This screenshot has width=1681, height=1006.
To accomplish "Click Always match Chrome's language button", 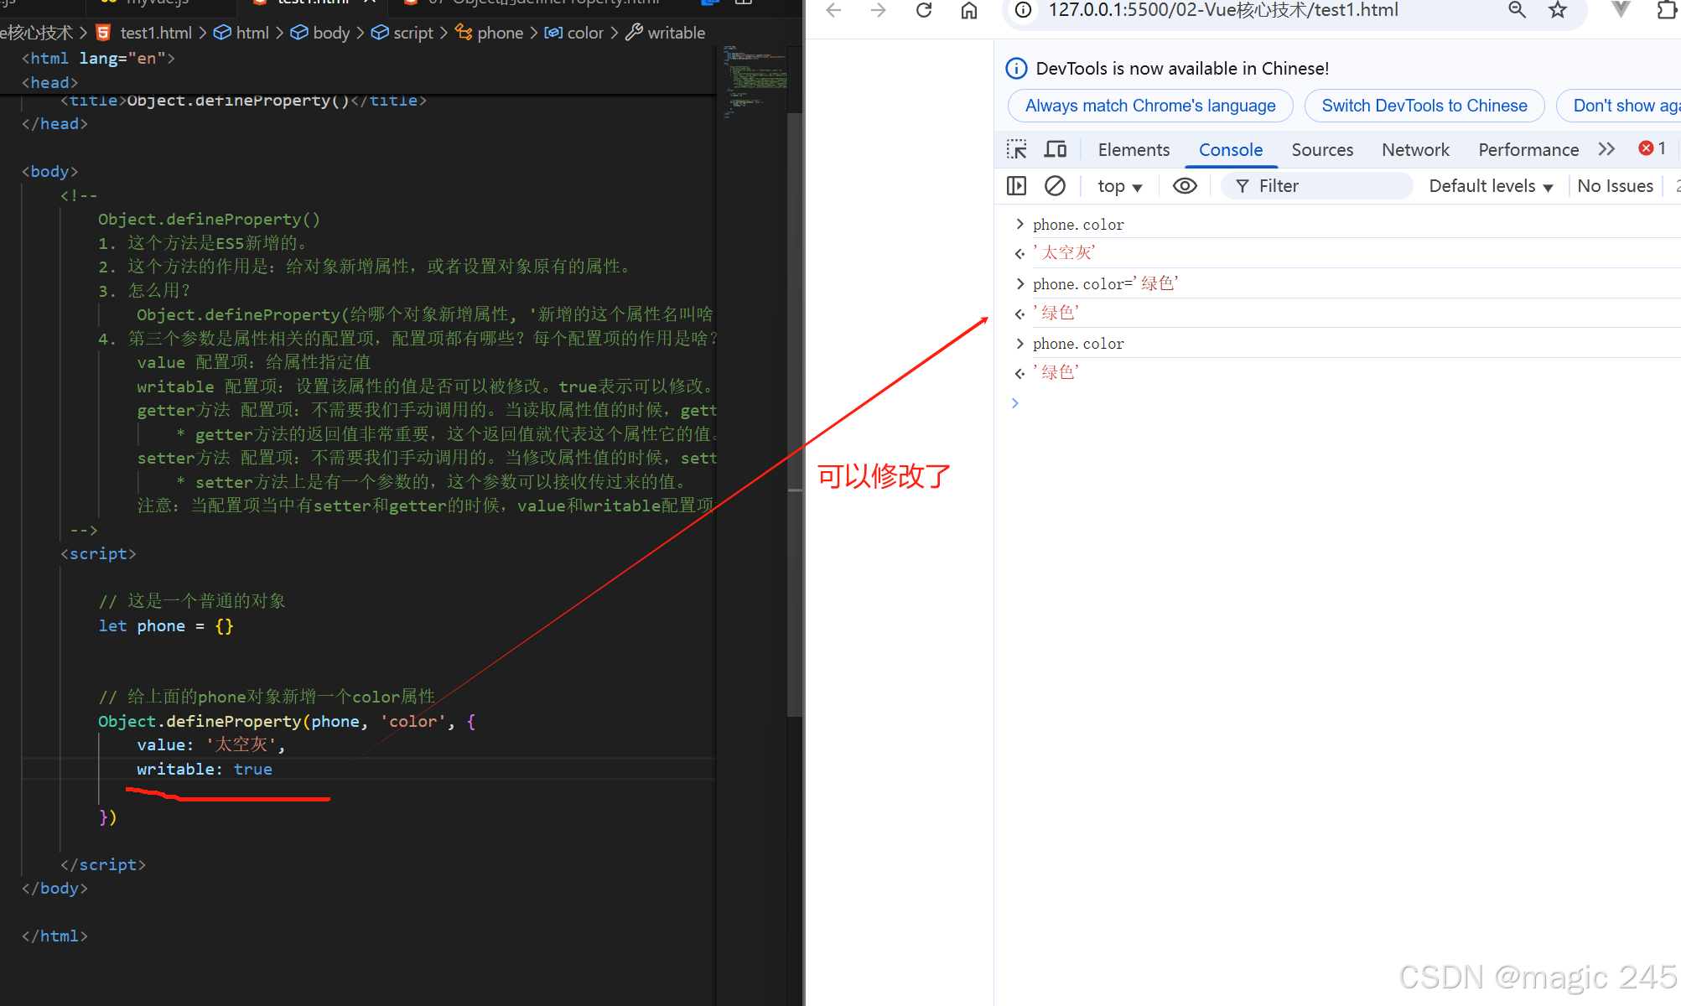I will click(x=1149, y=106).
